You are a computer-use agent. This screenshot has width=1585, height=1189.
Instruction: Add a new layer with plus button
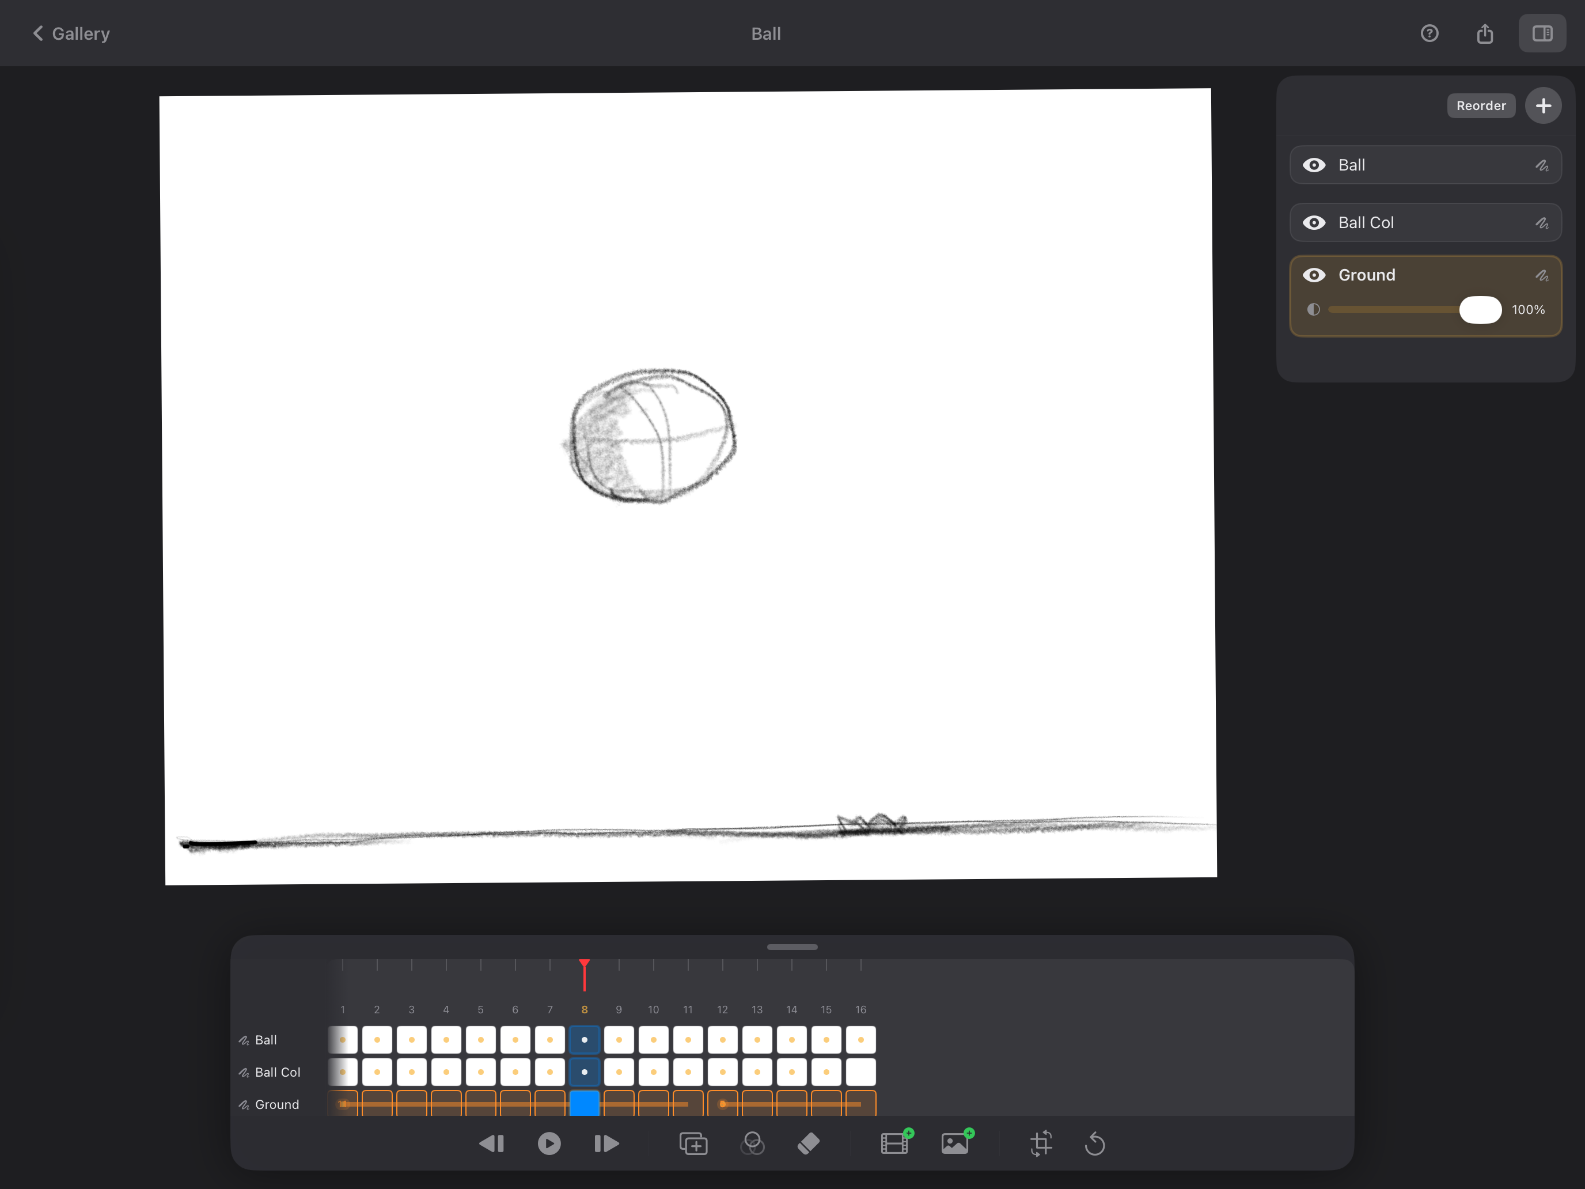1544,105
